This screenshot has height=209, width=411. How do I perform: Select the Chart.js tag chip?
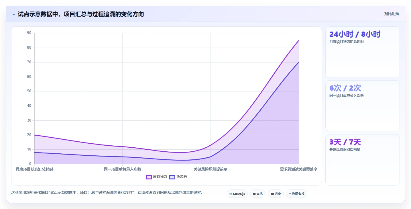coord(237,194)
